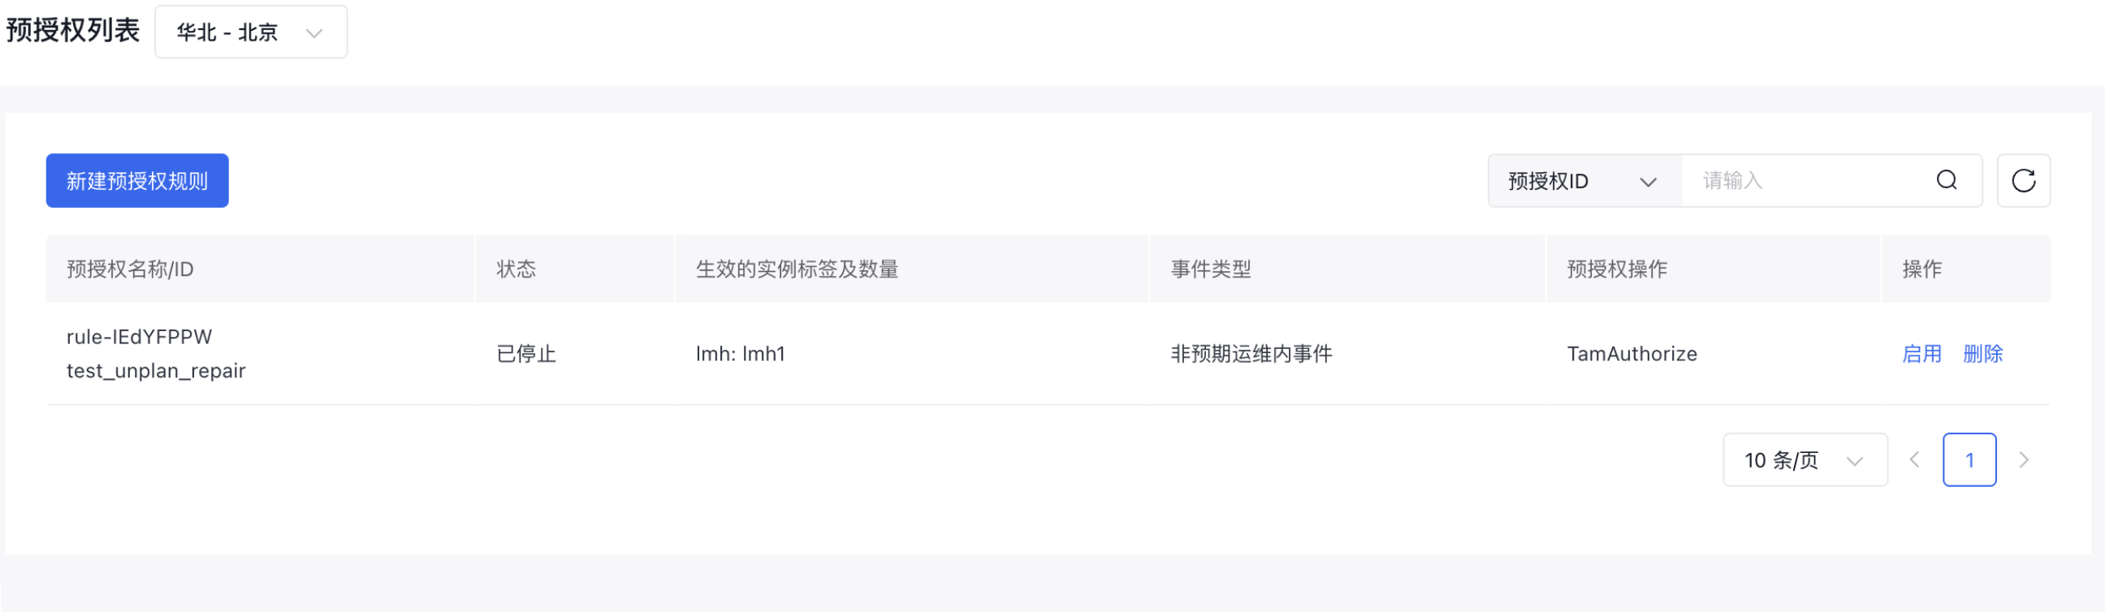The height and width of the screenshot is (612, 2105).
Task: Click the 新建预授权规则 button
Action: (x=137, y=180)
